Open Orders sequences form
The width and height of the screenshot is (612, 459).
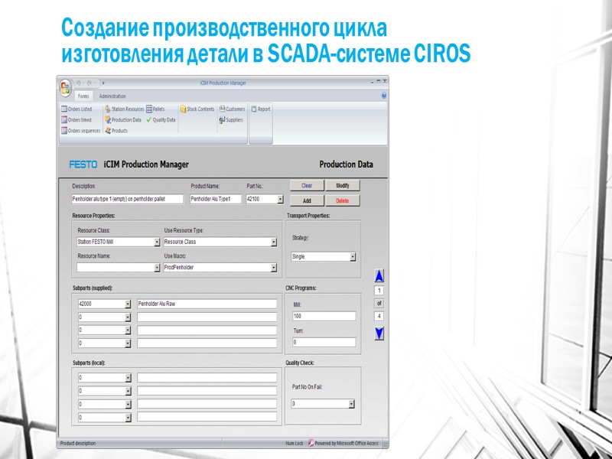coord(80,131)
